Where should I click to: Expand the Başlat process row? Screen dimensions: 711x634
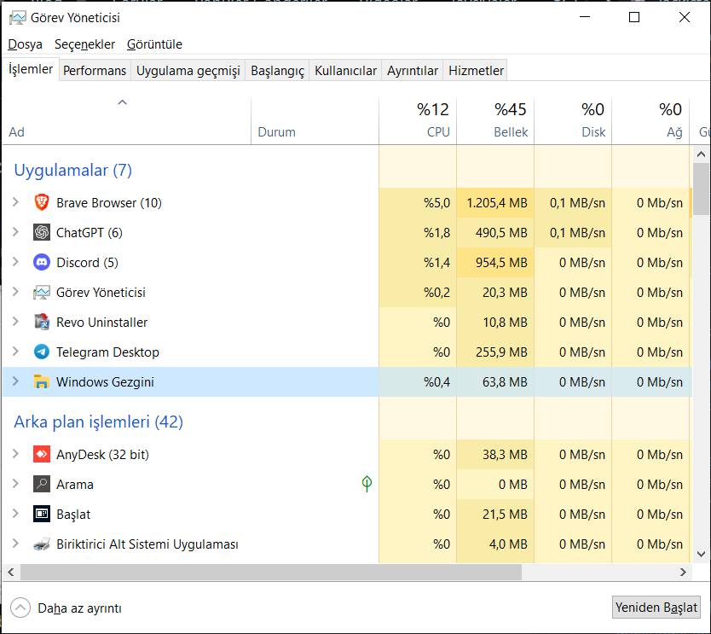[x=15, y=514]
